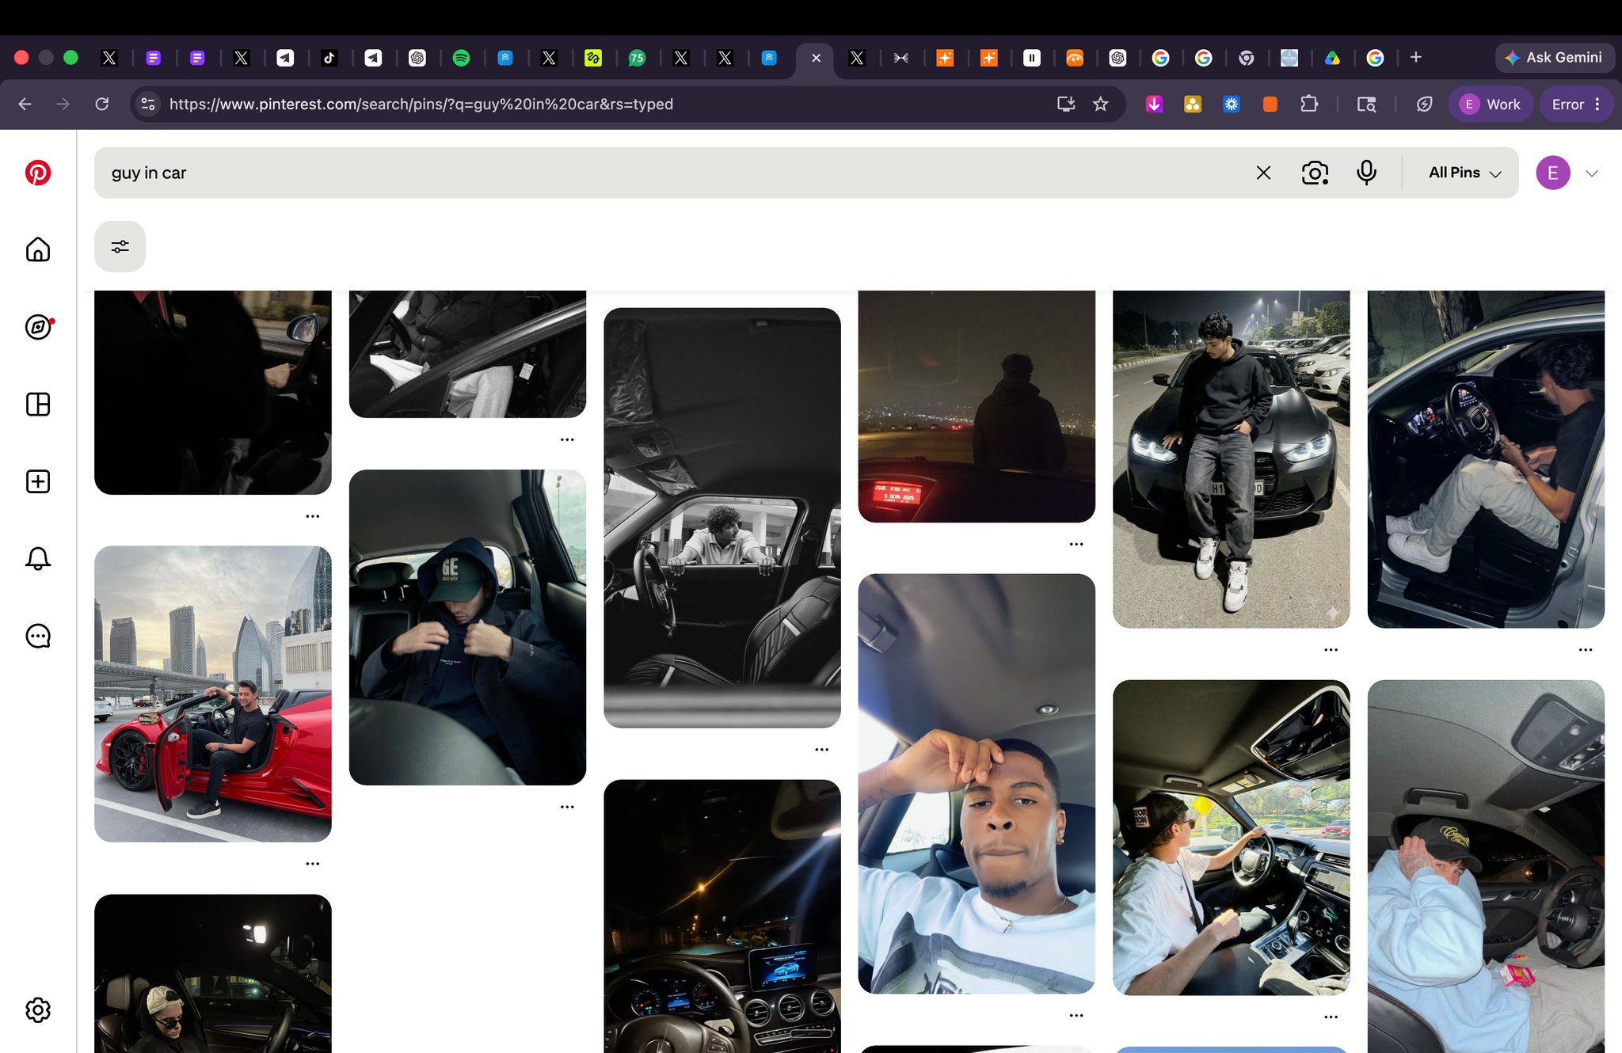Screen dimensions: 1622x1053
Task: Switch to the TikTok browser tab
Action: pyautogui.click(x=329, y=58)
